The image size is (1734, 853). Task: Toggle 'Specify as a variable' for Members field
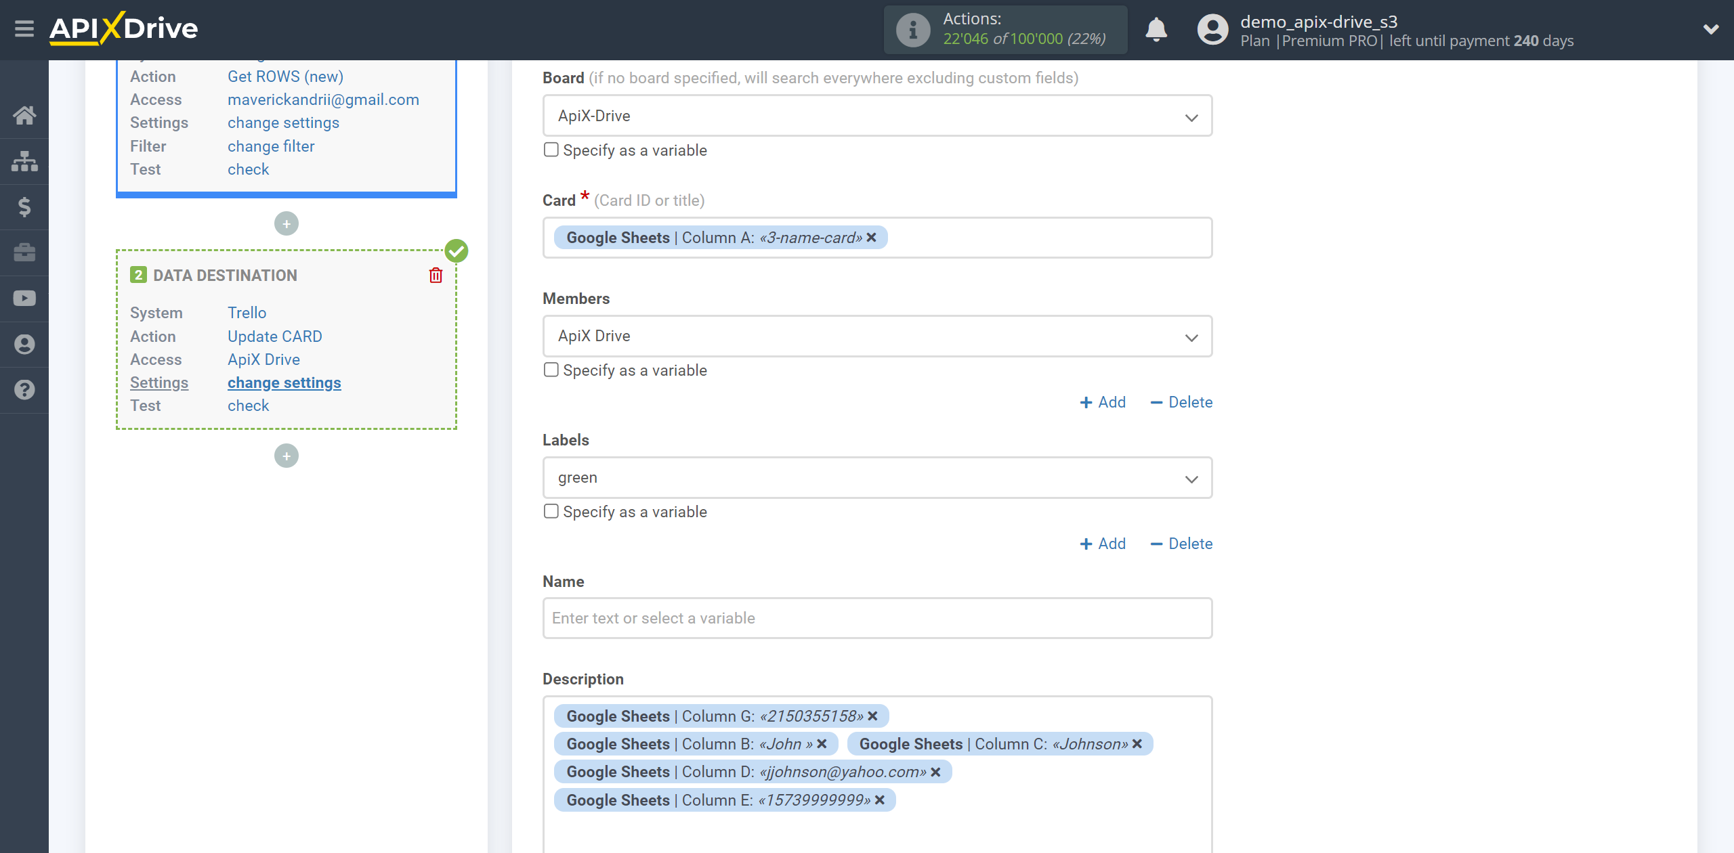551,369
